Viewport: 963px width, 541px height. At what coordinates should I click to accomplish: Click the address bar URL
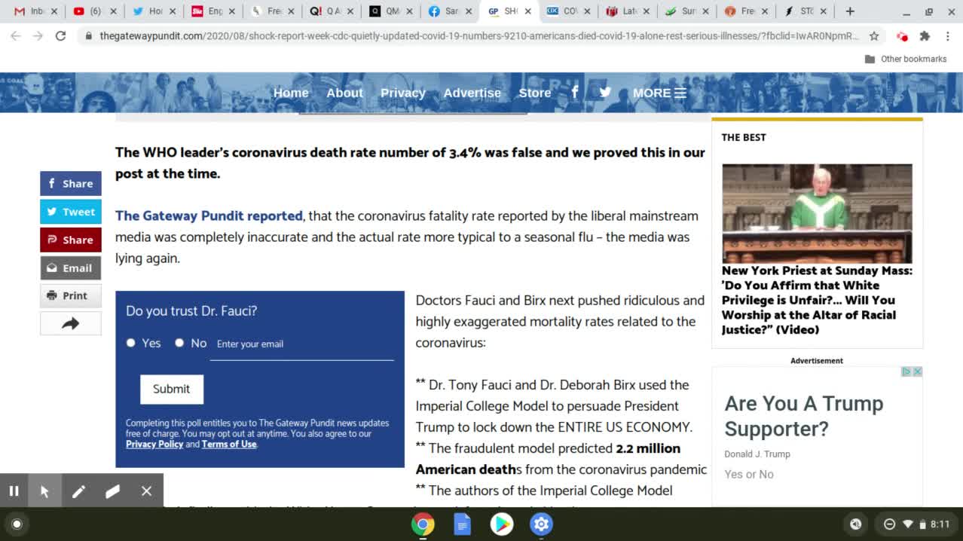point(479,35)
